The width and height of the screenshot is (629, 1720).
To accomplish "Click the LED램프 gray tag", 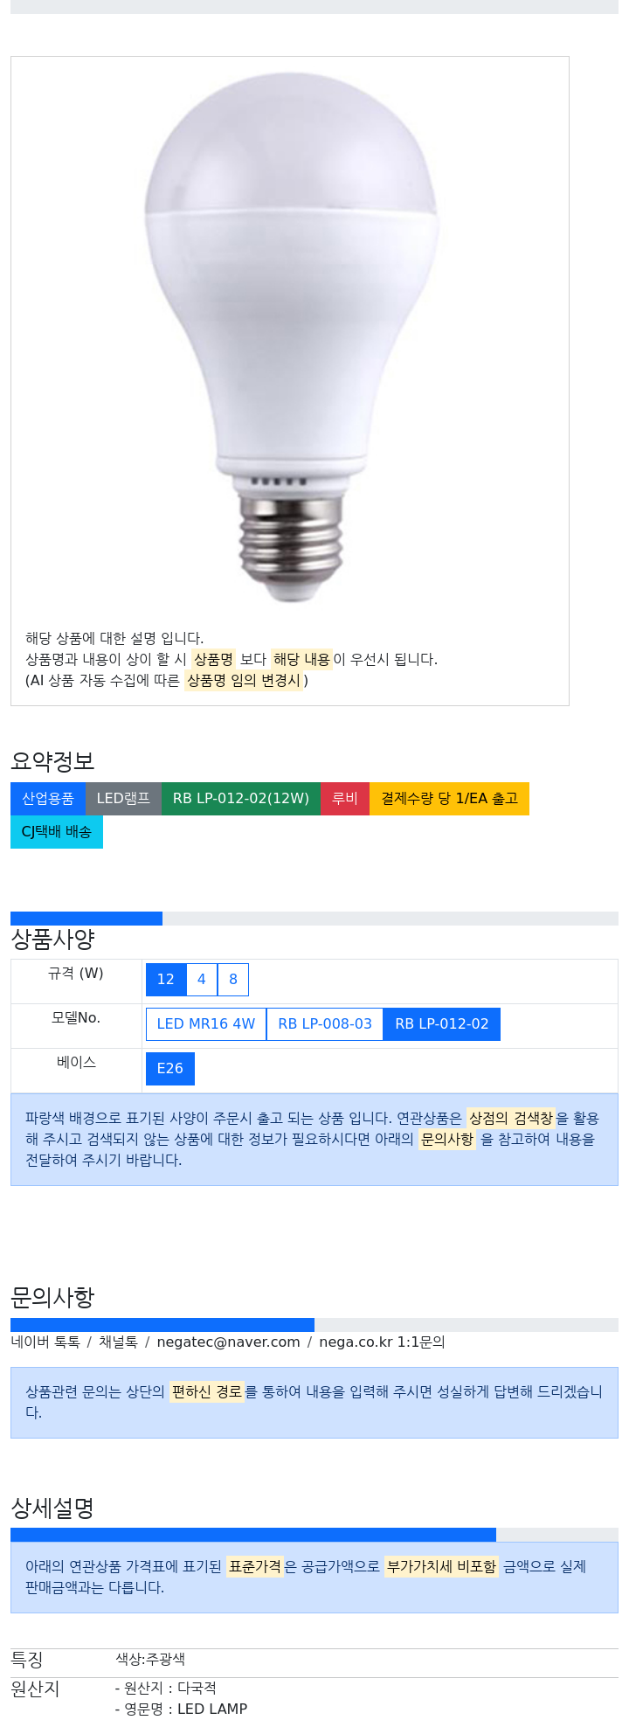I will 123,799.
